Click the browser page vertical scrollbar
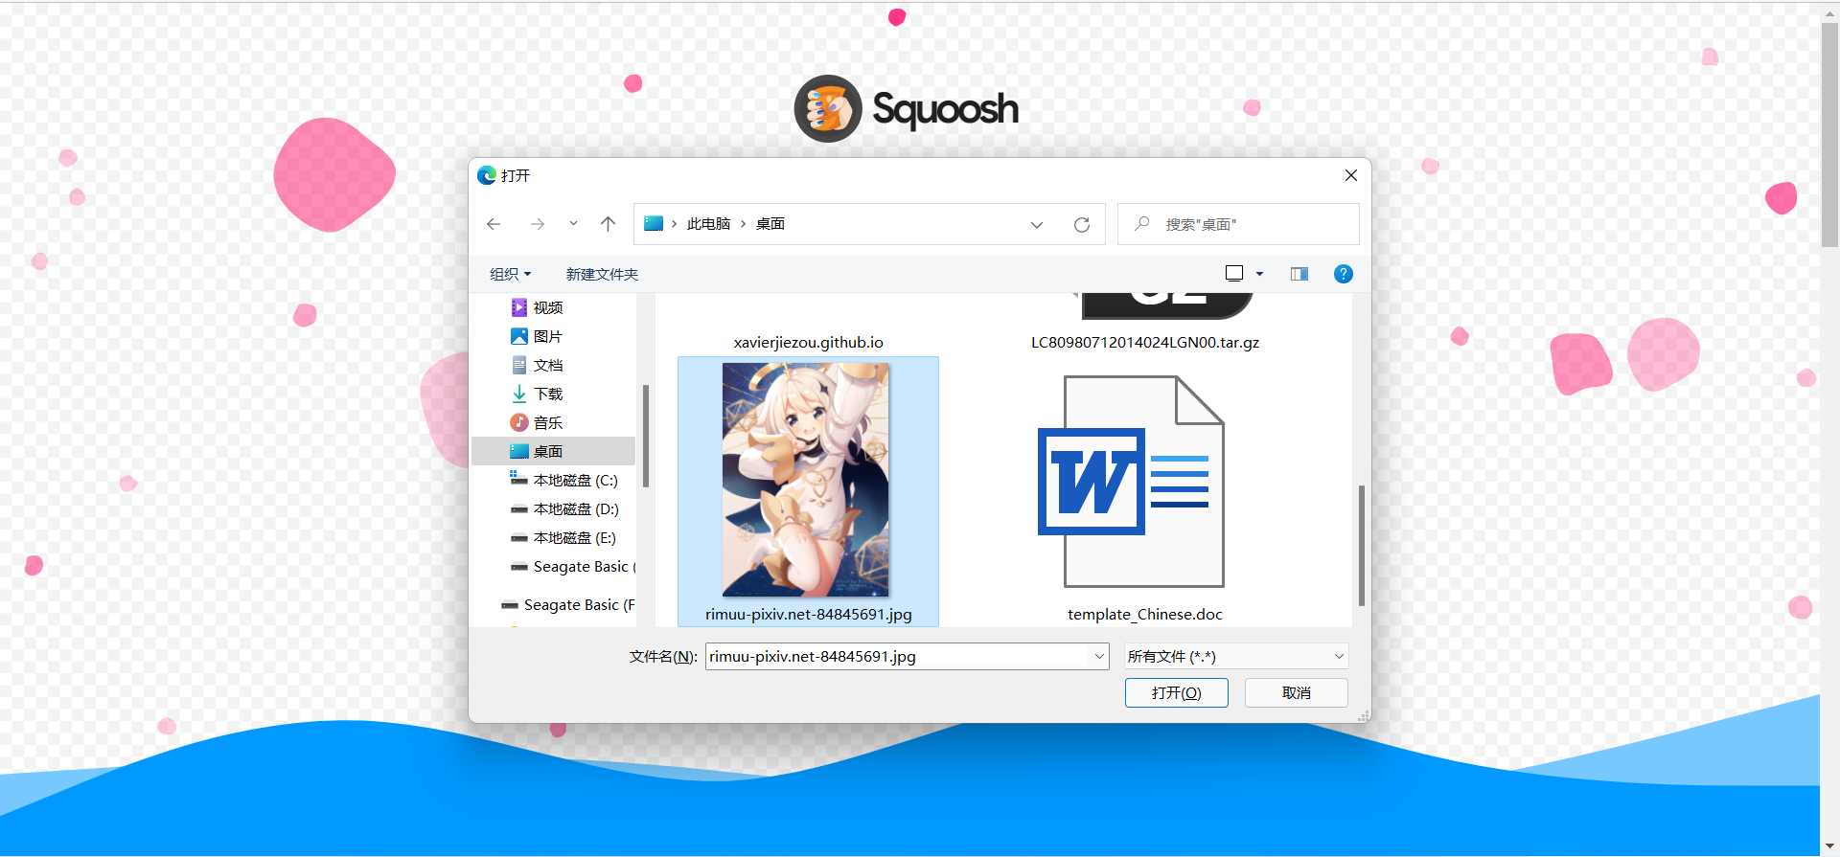1840x857 pixels. pyautogui.click(x=1829, y=134)
